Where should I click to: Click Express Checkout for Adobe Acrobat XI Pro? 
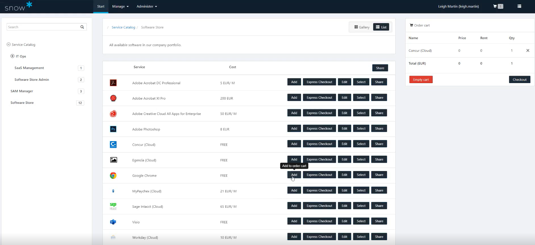(x=319, y=98)
